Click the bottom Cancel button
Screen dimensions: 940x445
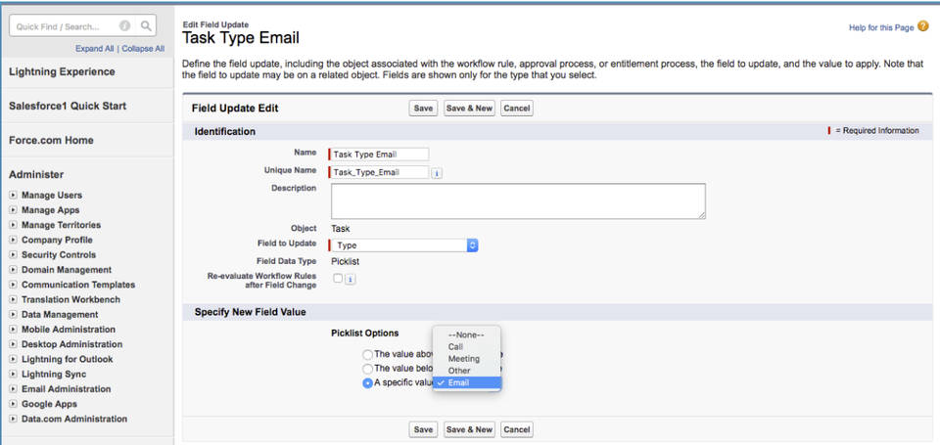coord(516,429)
